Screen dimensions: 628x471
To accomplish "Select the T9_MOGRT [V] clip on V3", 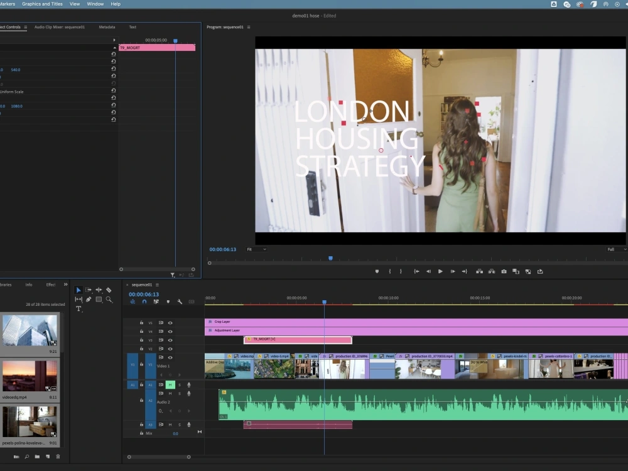I will (298, 340).
